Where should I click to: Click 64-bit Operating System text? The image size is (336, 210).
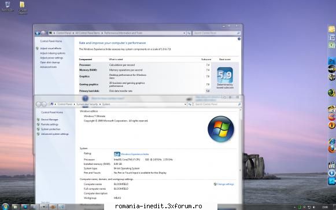tap(127, 168)
